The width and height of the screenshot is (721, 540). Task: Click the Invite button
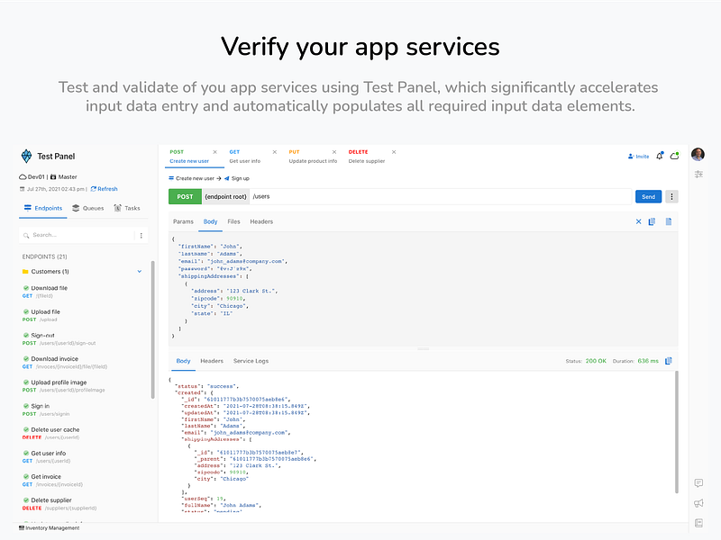click(639, 157)
